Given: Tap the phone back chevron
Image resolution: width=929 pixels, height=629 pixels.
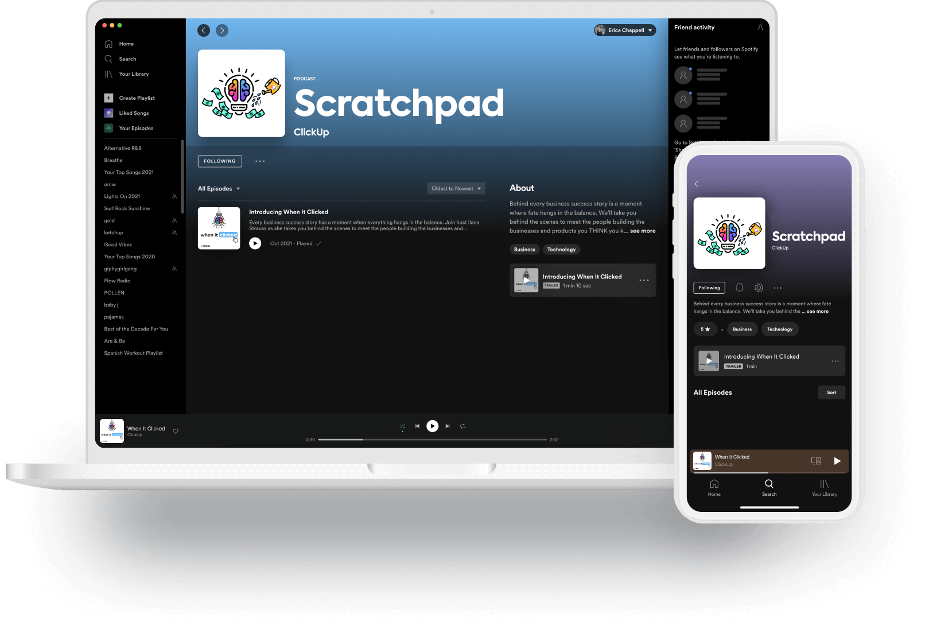Looking at the screenshot, I should (x=697, y=184).
